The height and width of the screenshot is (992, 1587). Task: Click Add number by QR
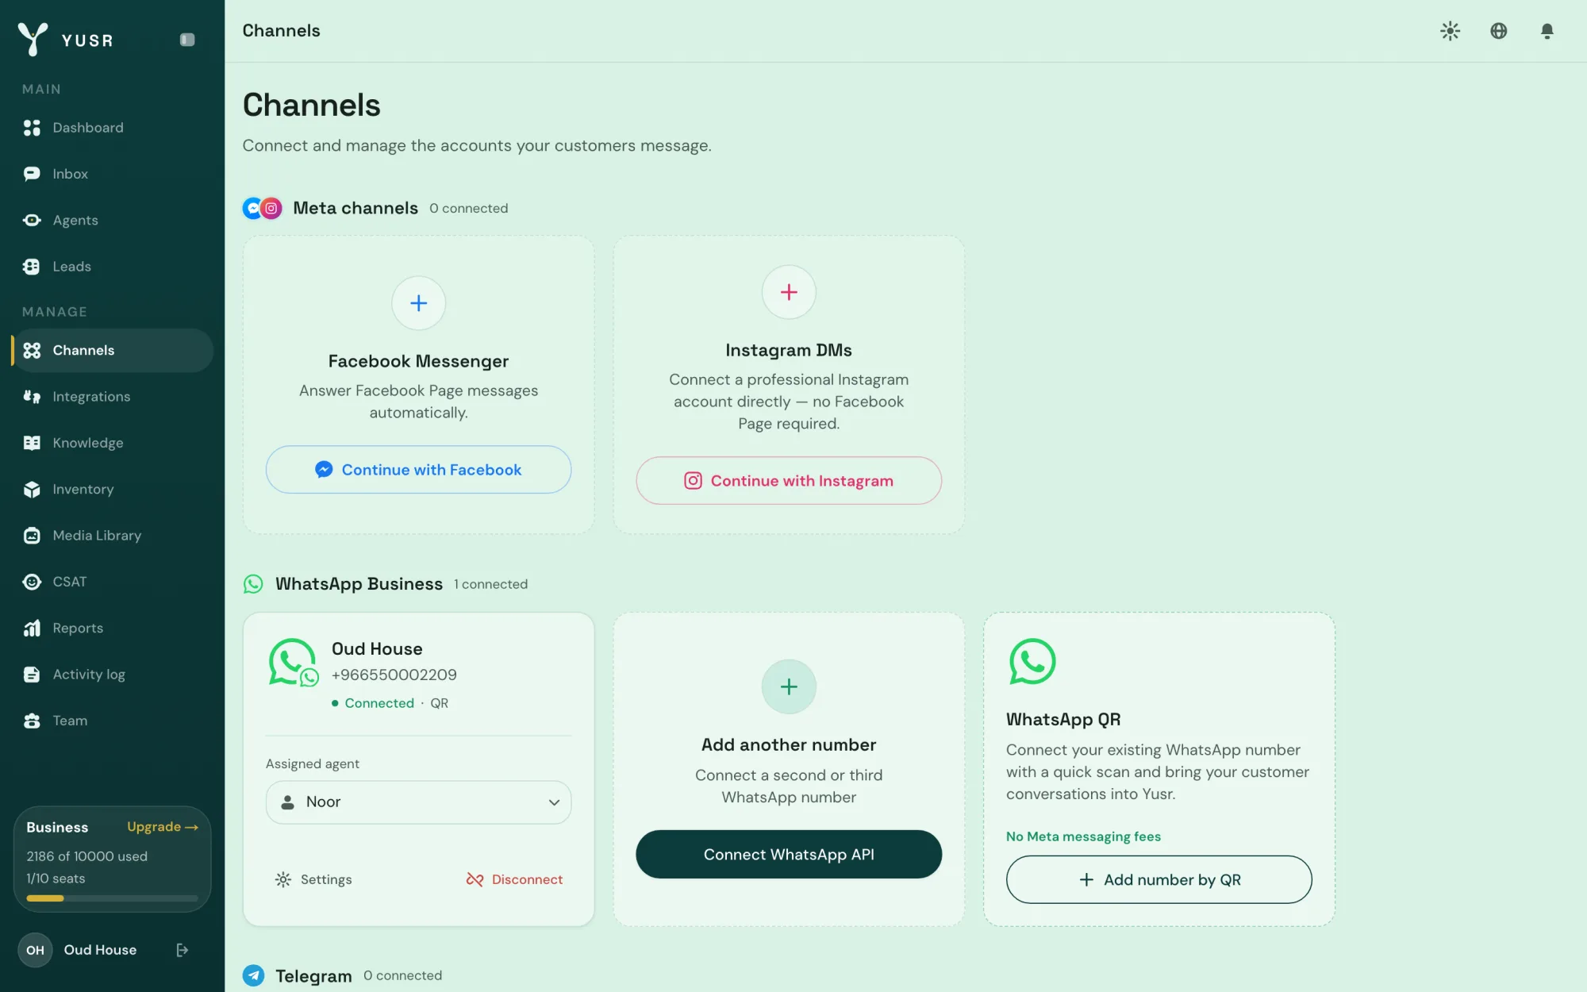click(x=1159, y=879)
